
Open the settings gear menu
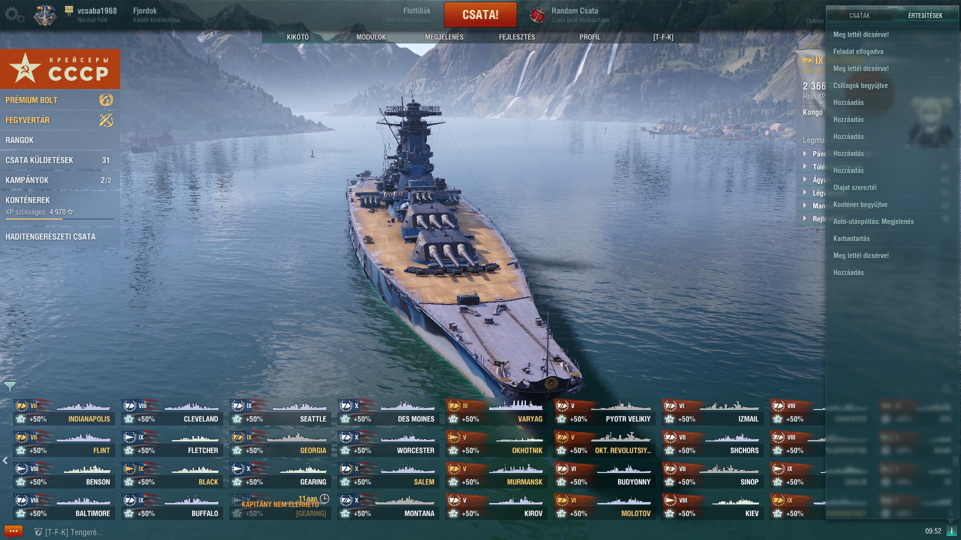pos(14,15)
